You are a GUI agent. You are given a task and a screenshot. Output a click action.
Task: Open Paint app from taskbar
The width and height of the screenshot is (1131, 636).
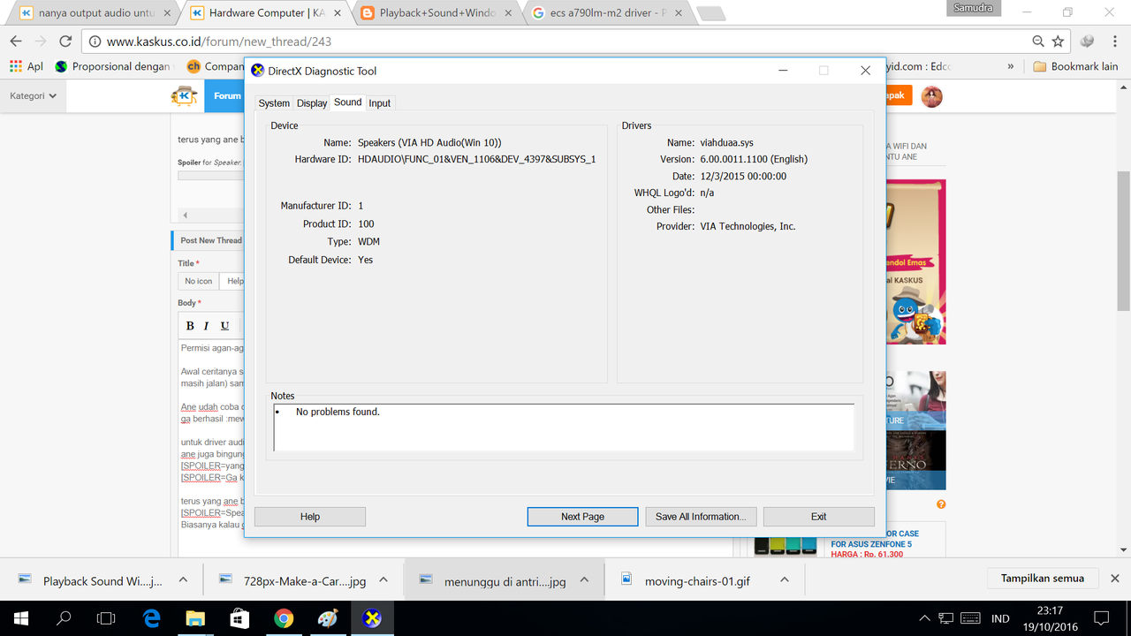328,618
